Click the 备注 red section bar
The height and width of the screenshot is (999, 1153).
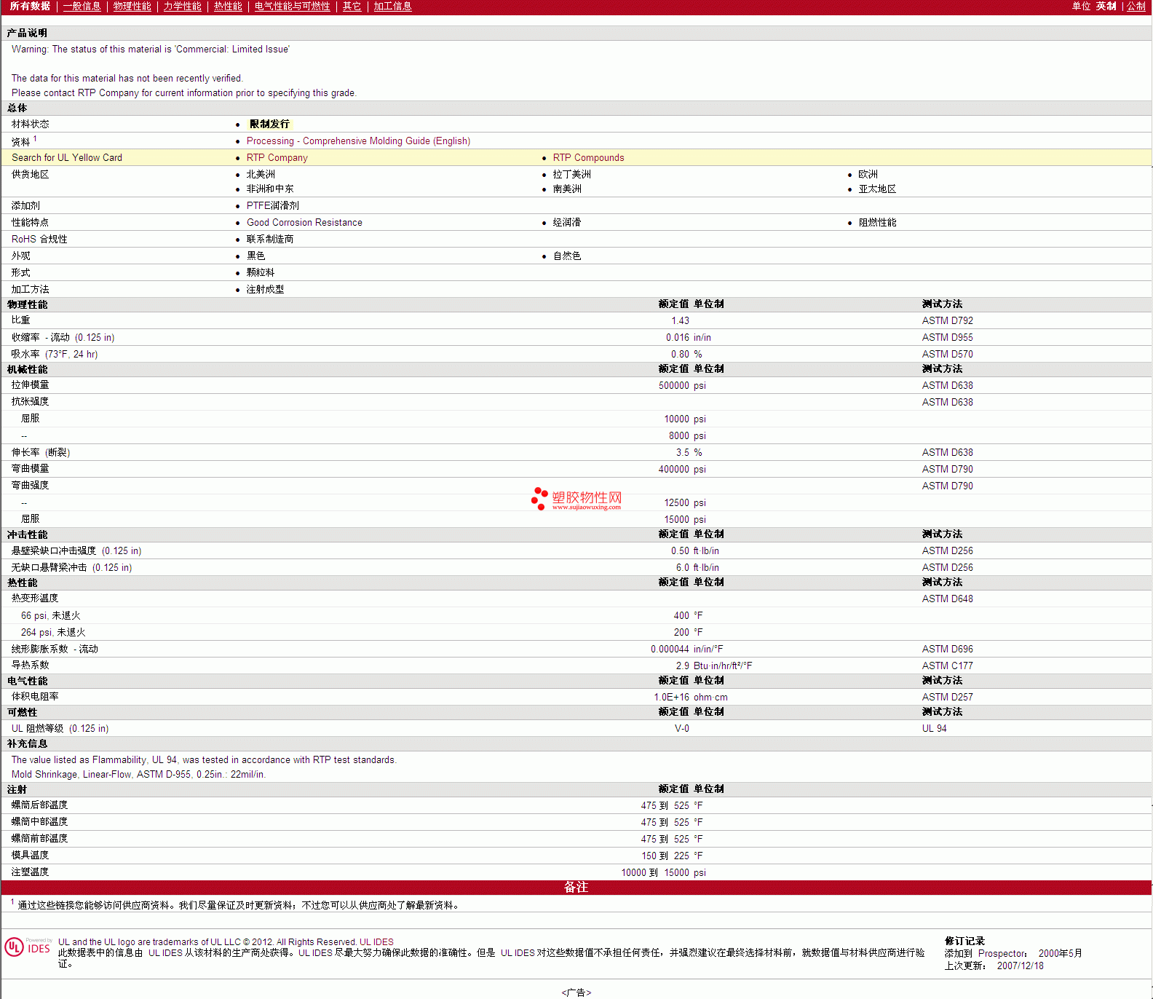point(576,888)
